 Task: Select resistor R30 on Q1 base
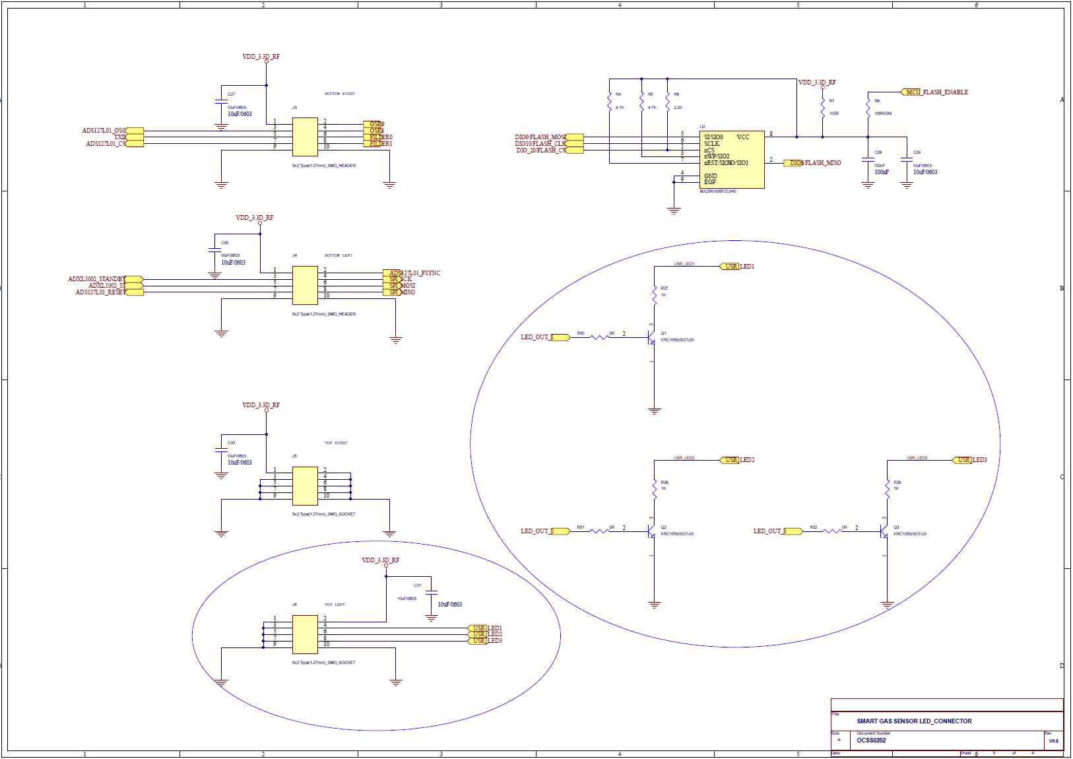click(x=599, y=338)
